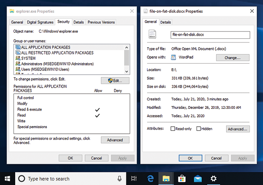Image resolution: width=263 pixels, height=185 pixels.
Task: Click the size value 331 KB
Action: click(x=190, y=78)
